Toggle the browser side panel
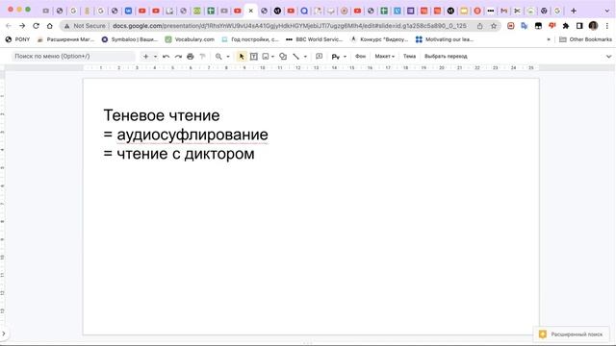616x346 pixels. pyautogui.click(x=579, y=26)
